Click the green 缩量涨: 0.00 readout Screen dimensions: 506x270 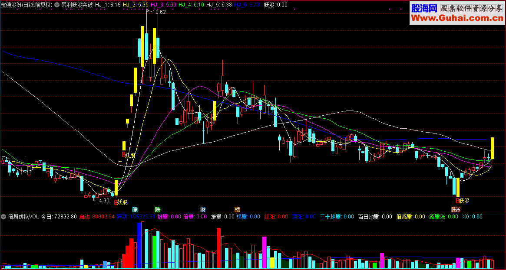tap(444, 217)
